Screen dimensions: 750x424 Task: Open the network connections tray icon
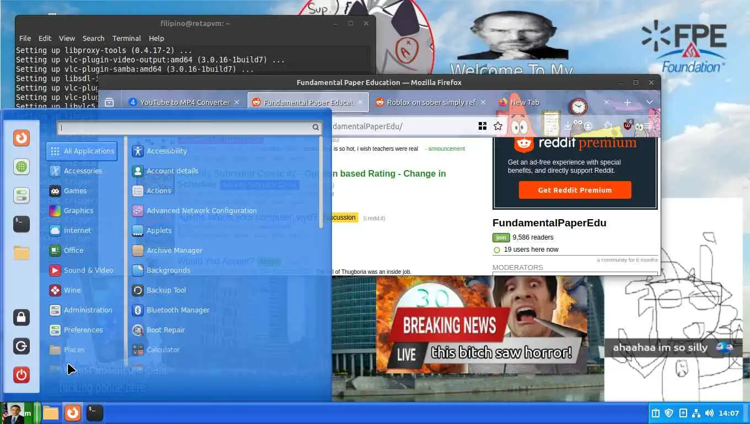pyautogui.click(x=696, y=413)
